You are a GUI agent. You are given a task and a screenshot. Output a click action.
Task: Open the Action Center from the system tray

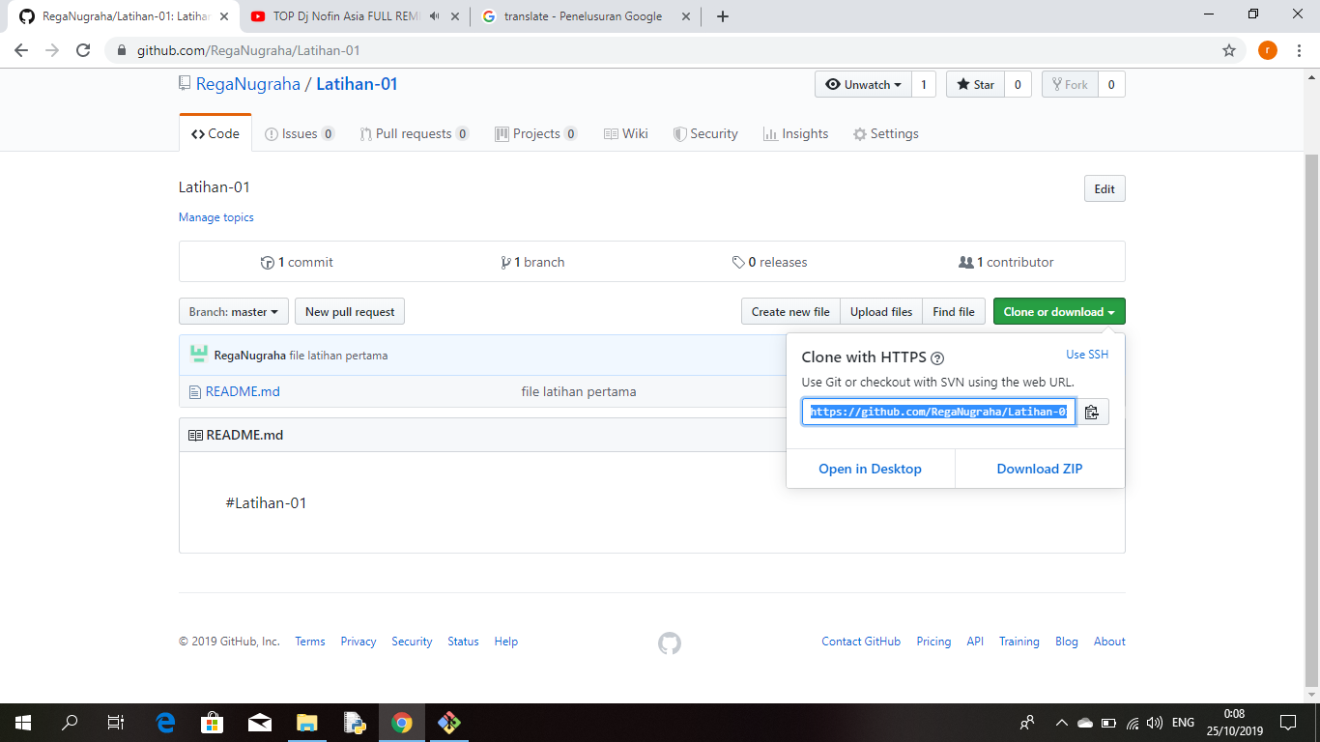coord(1288,723)
